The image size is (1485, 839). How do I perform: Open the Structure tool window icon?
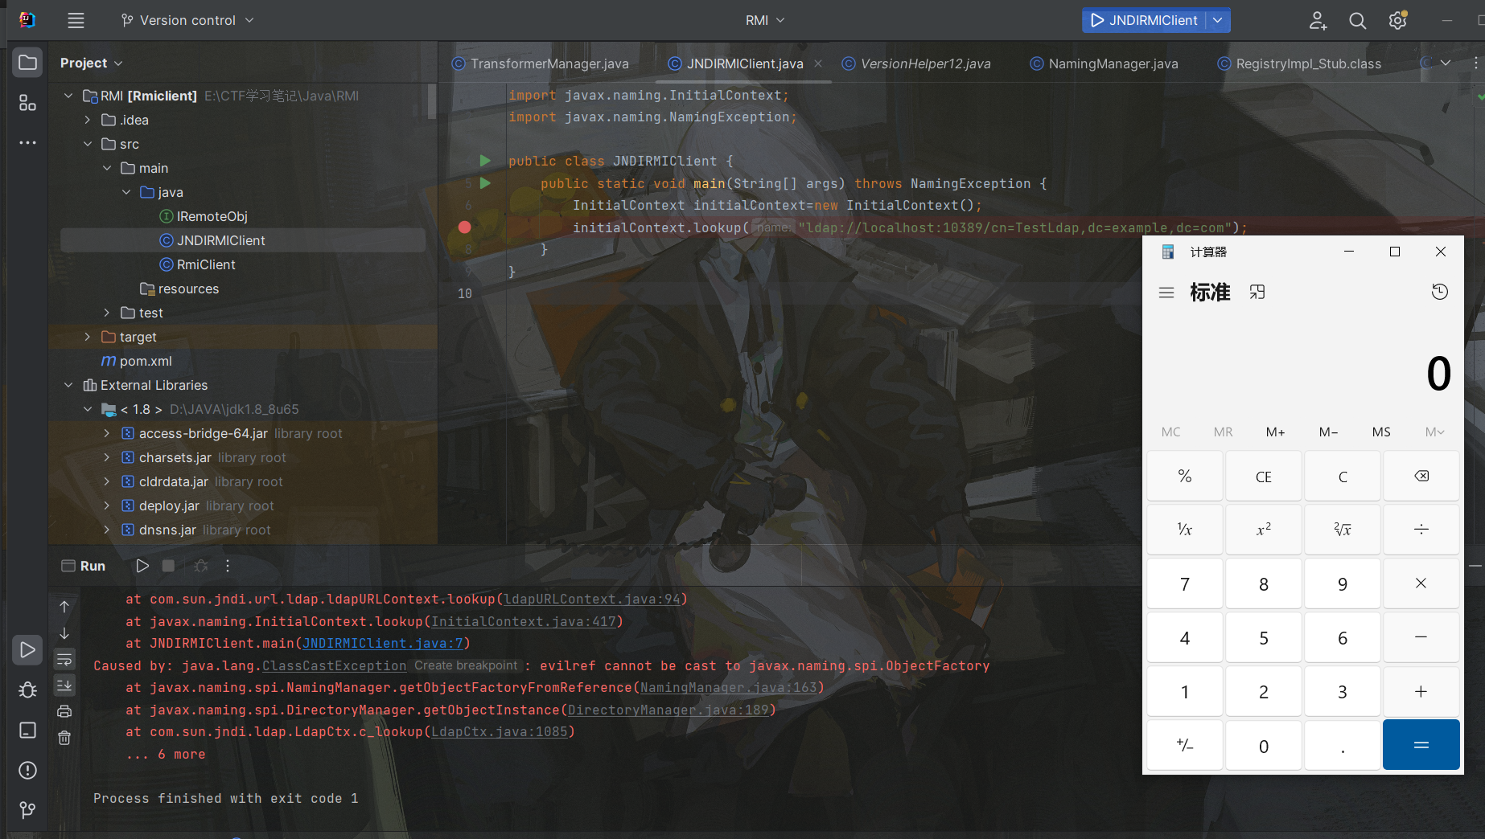[x=27, y=102]
